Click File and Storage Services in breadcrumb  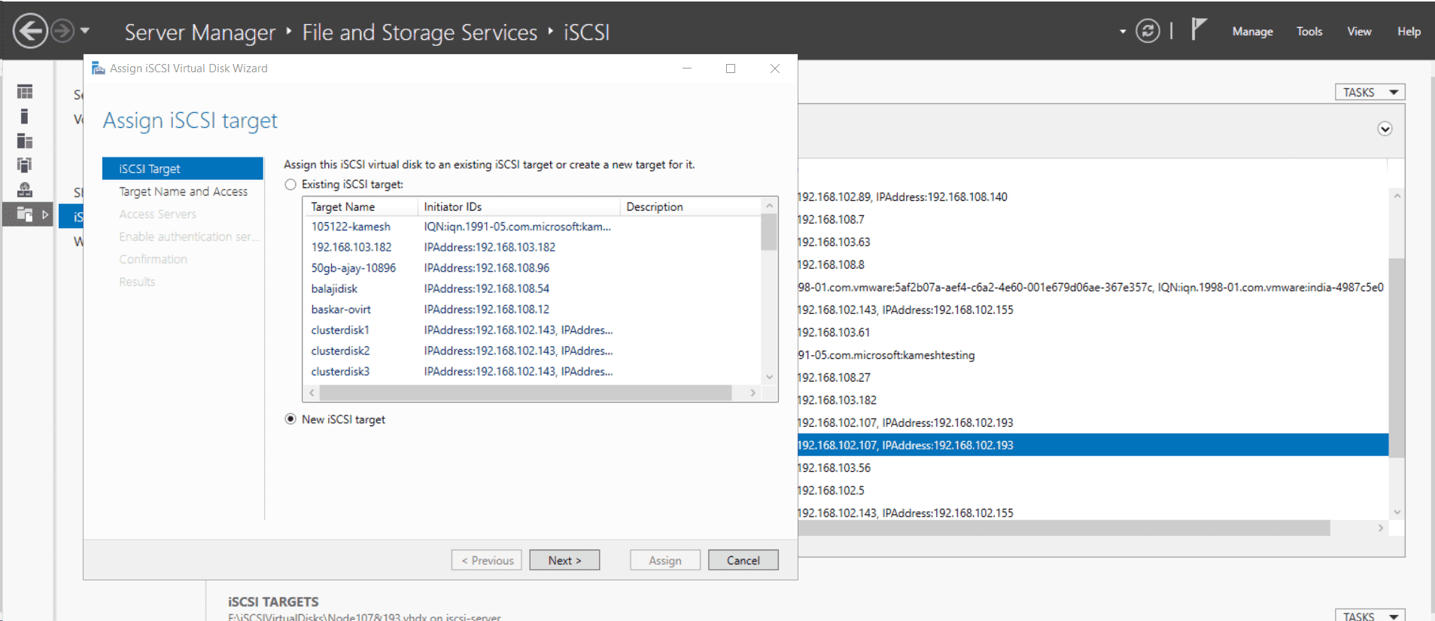[x=420, y=32]
